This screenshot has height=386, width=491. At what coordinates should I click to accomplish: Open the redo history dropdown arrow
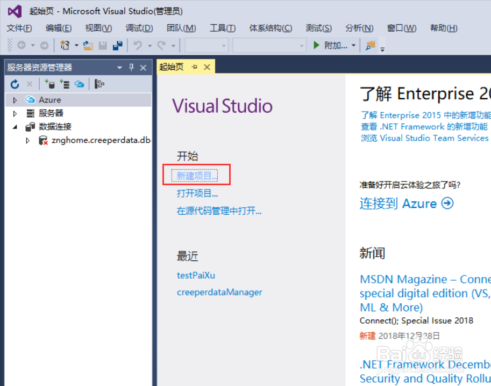[x=173, y=46]
